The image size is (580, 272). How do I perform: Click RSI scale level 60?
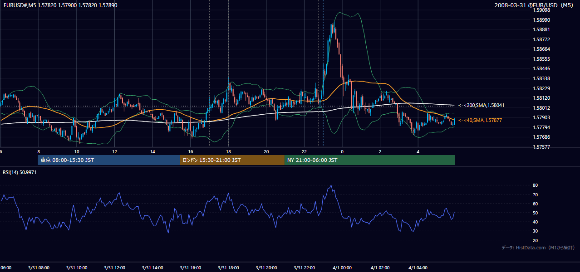(x=535, y=204)
